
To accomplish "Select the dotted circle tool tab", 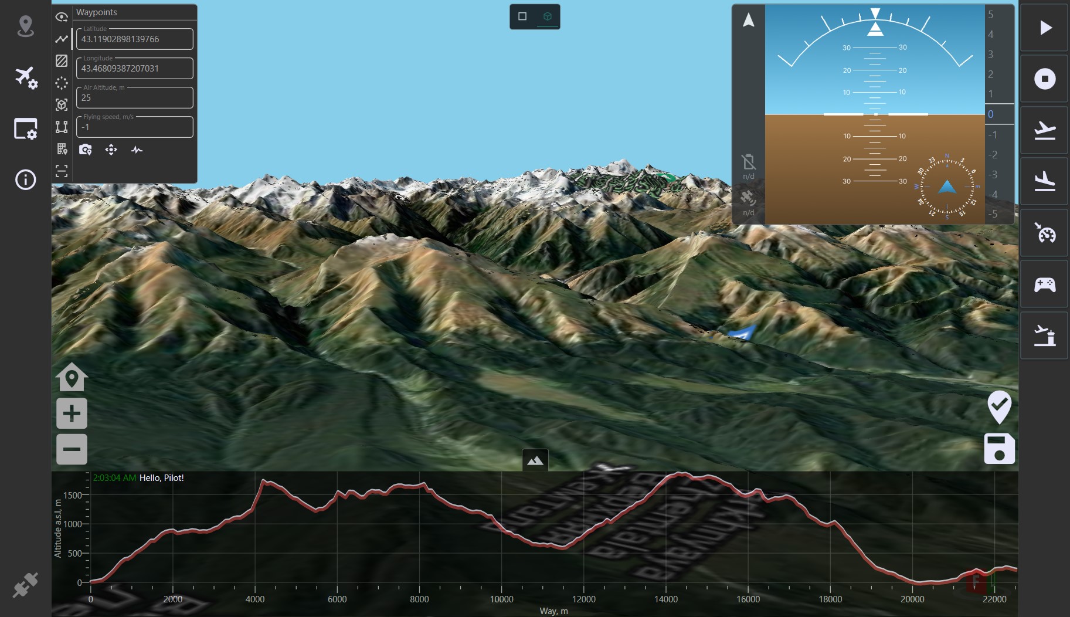I will (x=62, y=83).
